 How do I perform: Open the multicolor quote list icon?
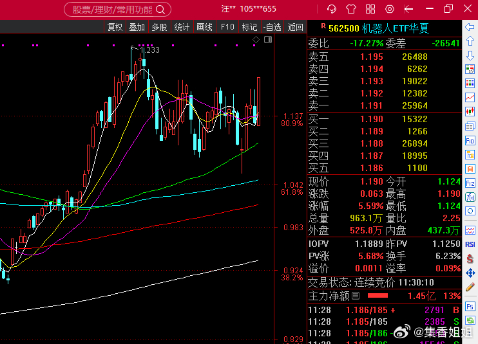coord(470,84)
